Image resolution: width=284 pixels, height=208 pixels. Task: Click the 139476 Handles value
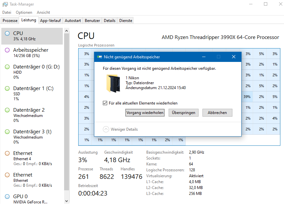[131, 177]
